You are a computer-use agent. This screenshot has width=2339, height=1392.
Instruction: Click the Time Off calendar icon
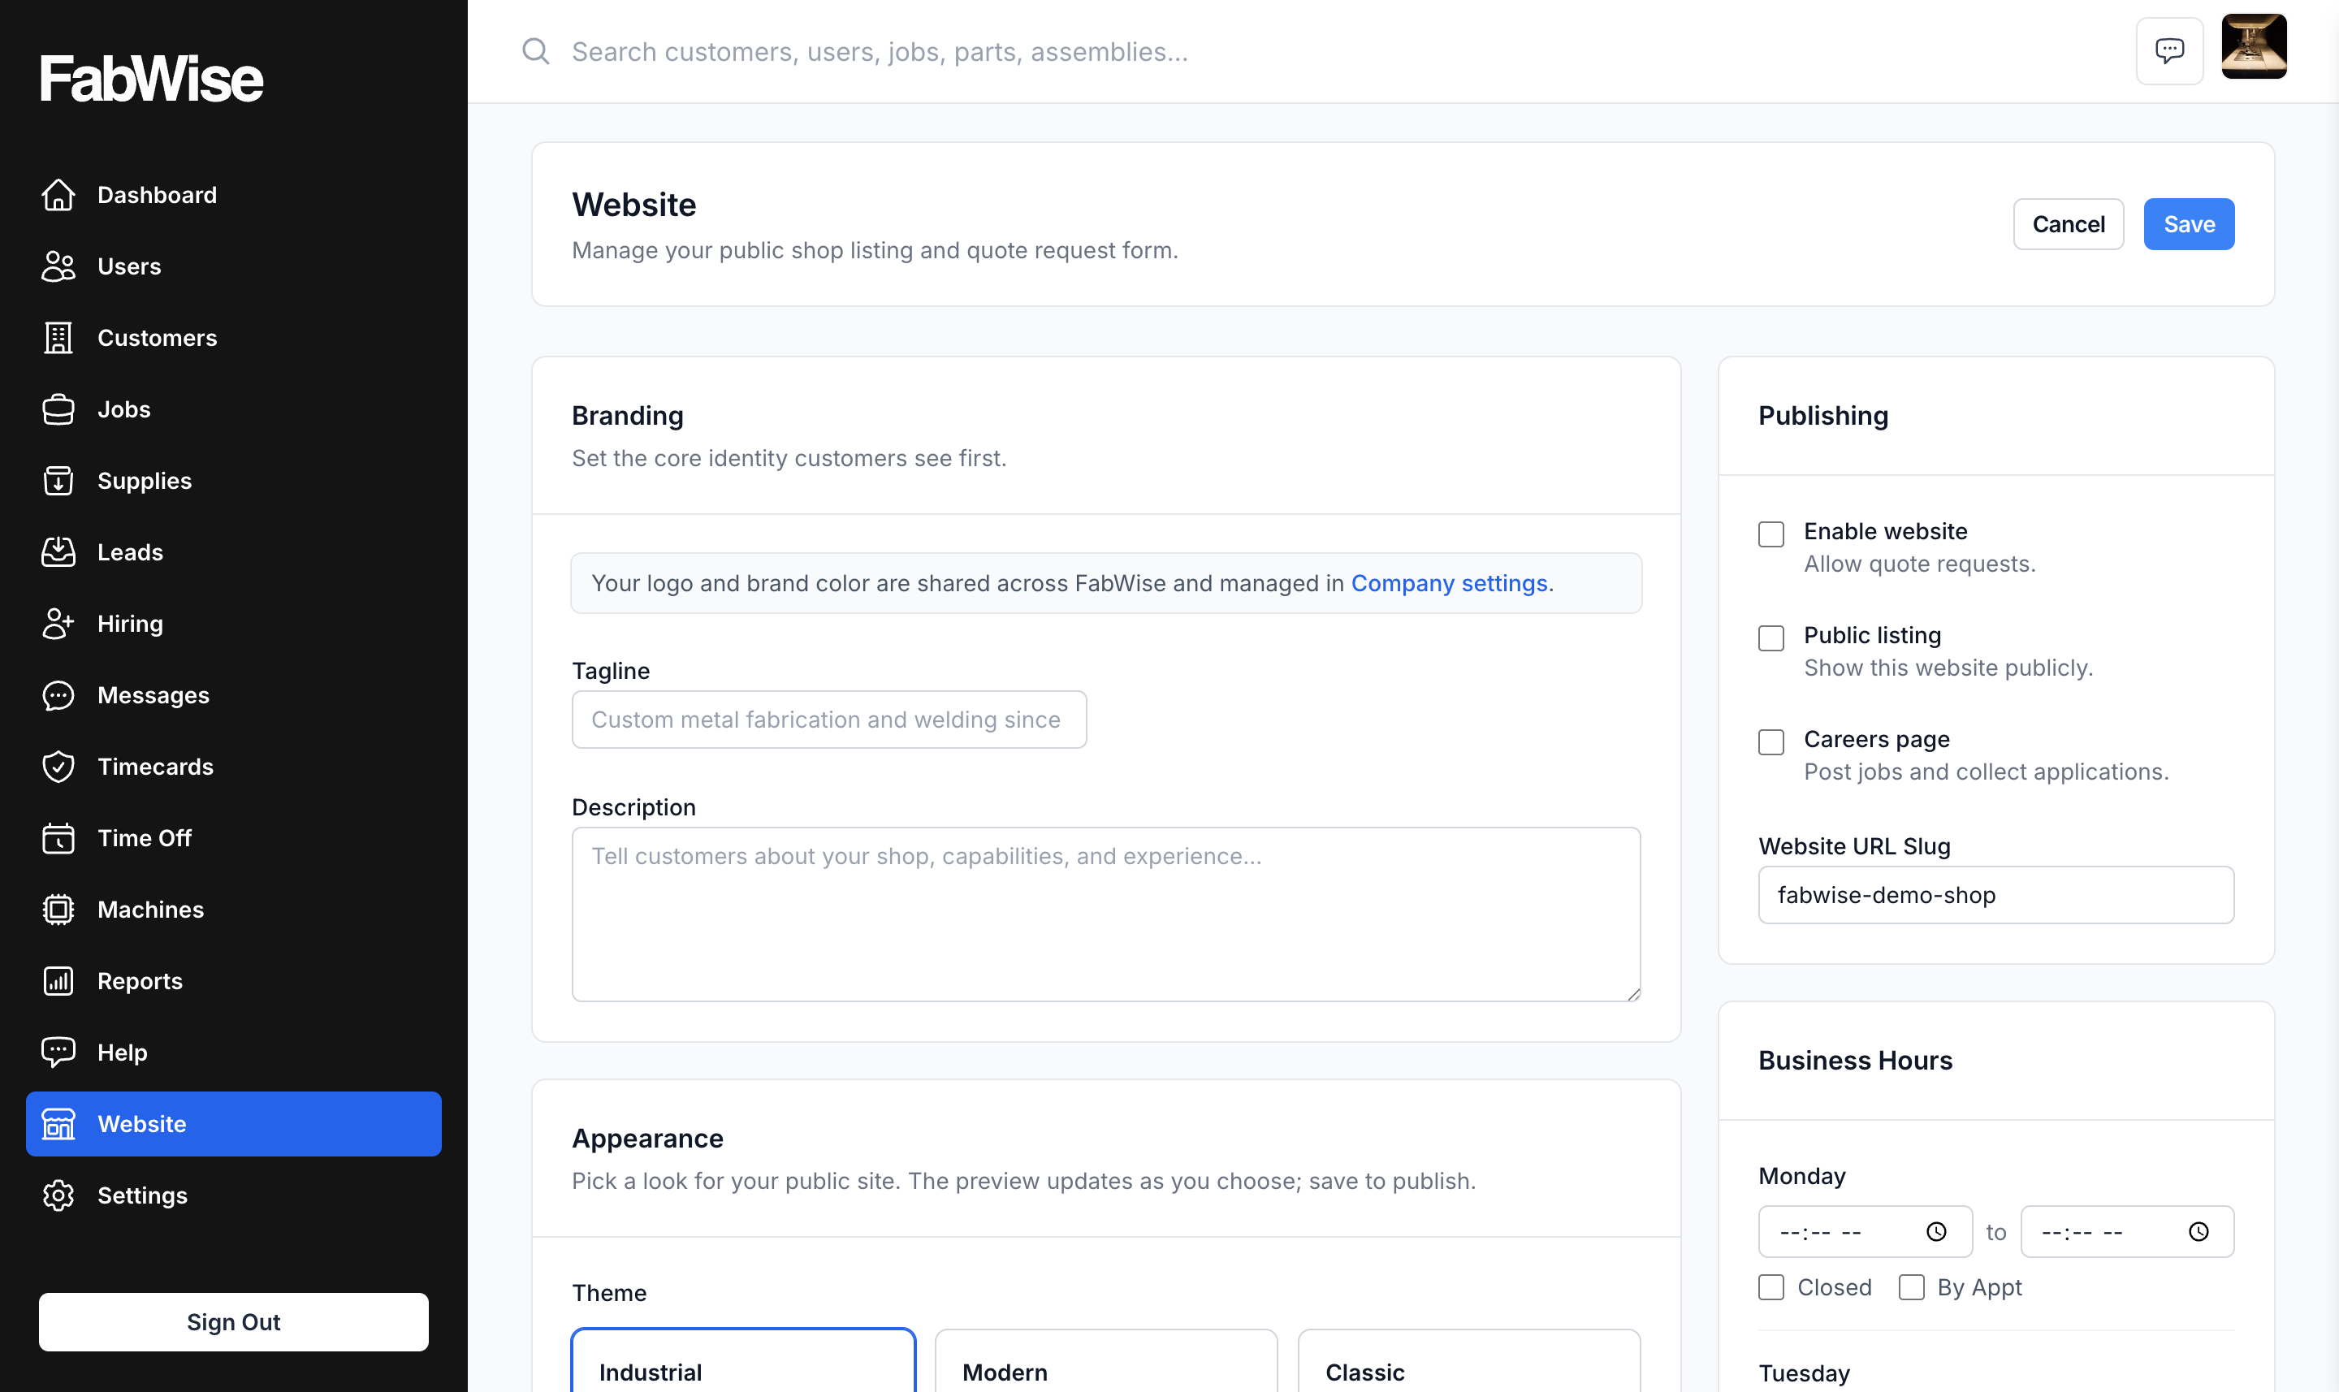coord(58,839)
